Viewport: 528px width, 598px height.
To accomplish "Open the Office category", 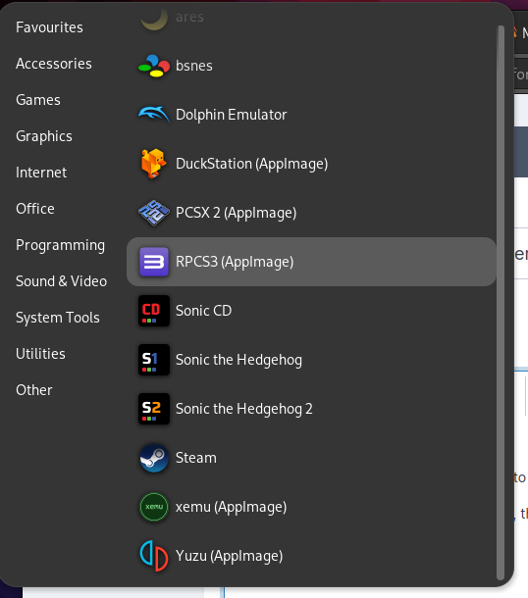I will pyautogui.click(x=35, y=209).
